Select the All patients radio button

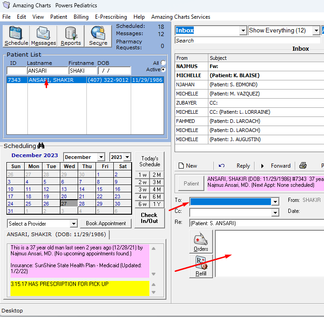163,63
